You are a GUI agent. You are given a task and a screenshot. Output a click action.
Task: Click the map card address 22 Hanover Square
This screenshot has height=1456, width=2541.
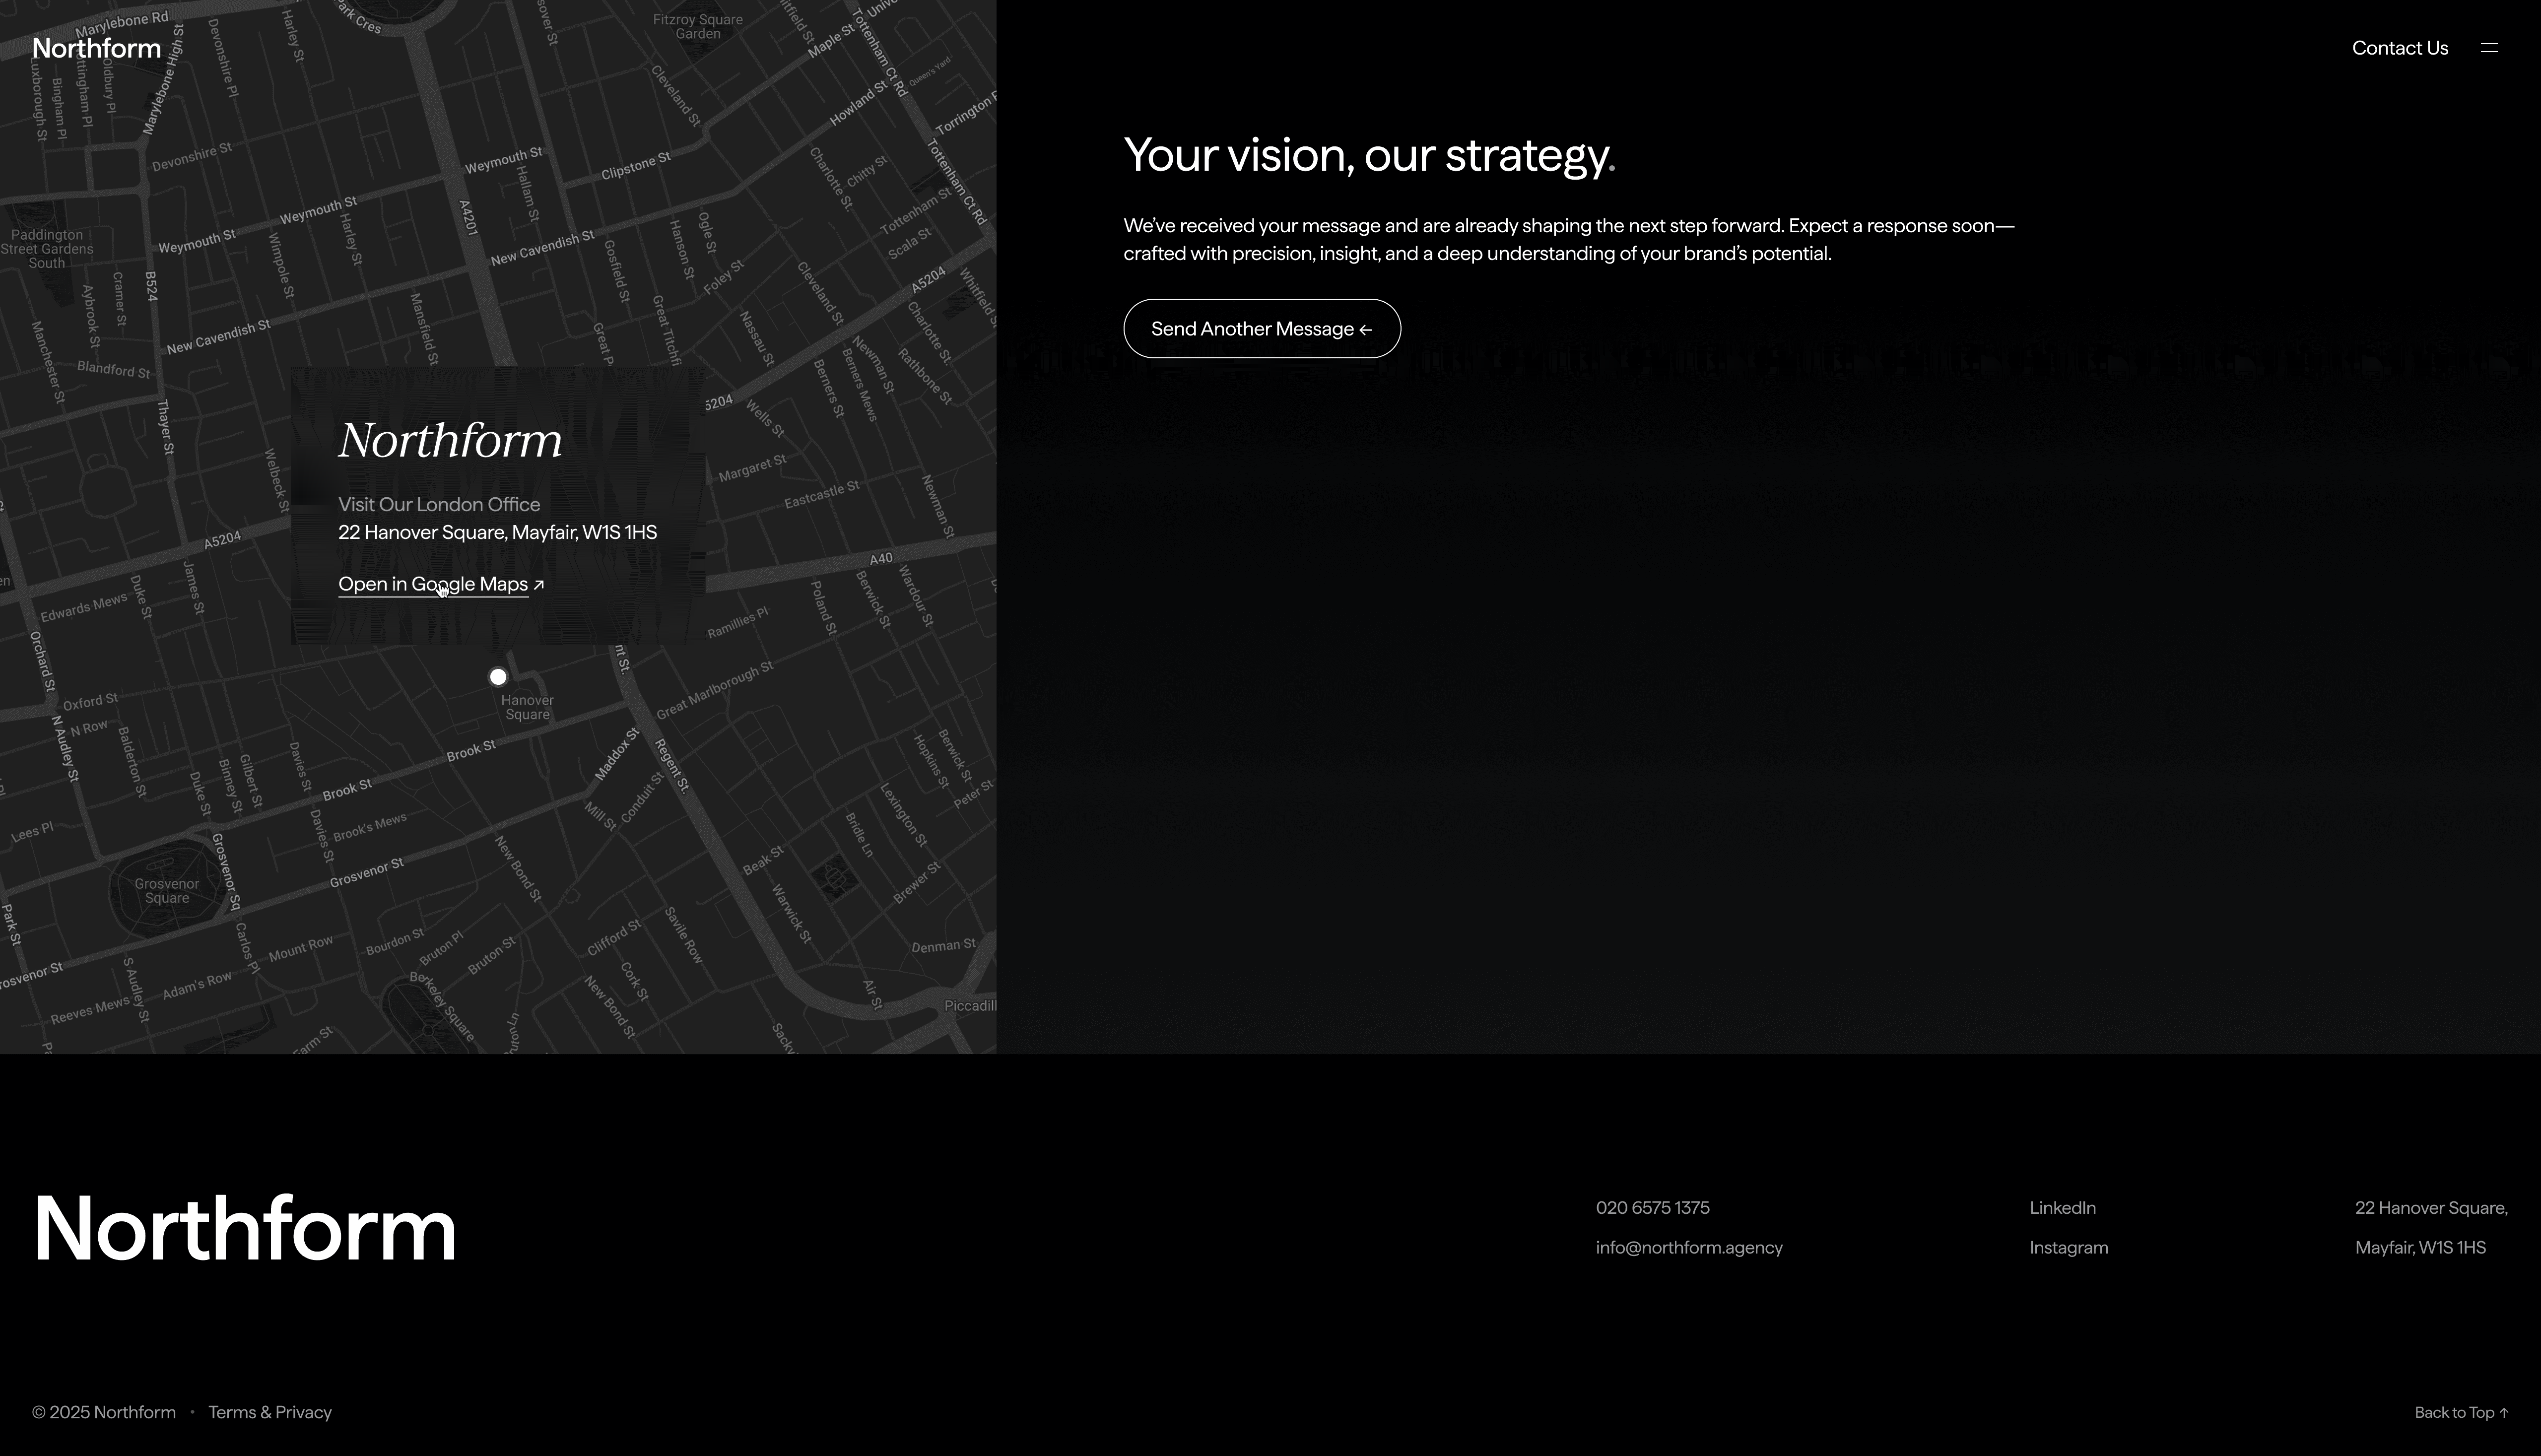(497, 532)
